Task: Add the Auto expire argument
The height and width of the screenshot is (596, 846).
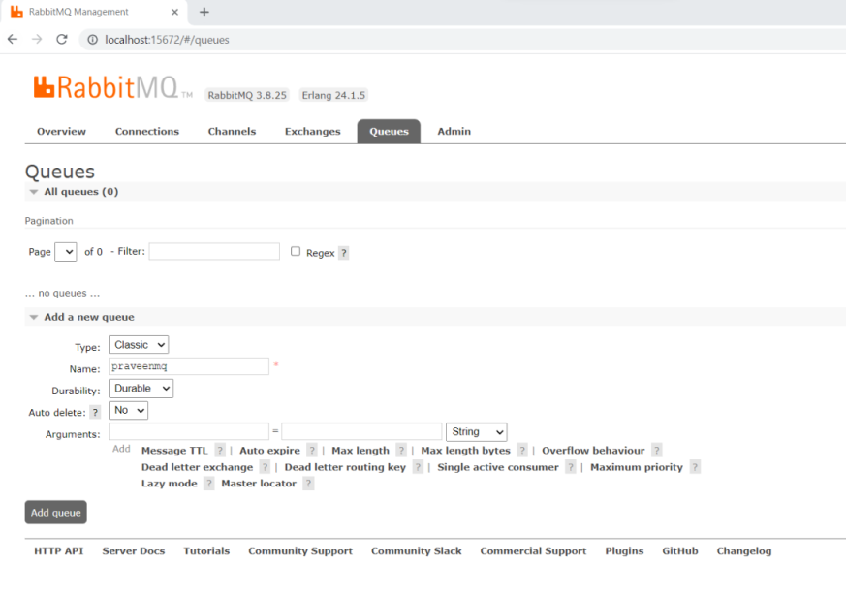Action: tap(269, 451)
